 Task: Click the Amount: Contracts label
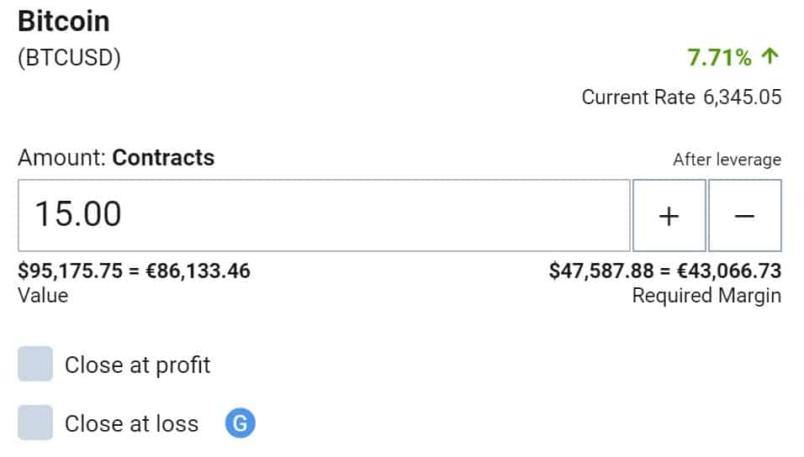click(116, 158)
